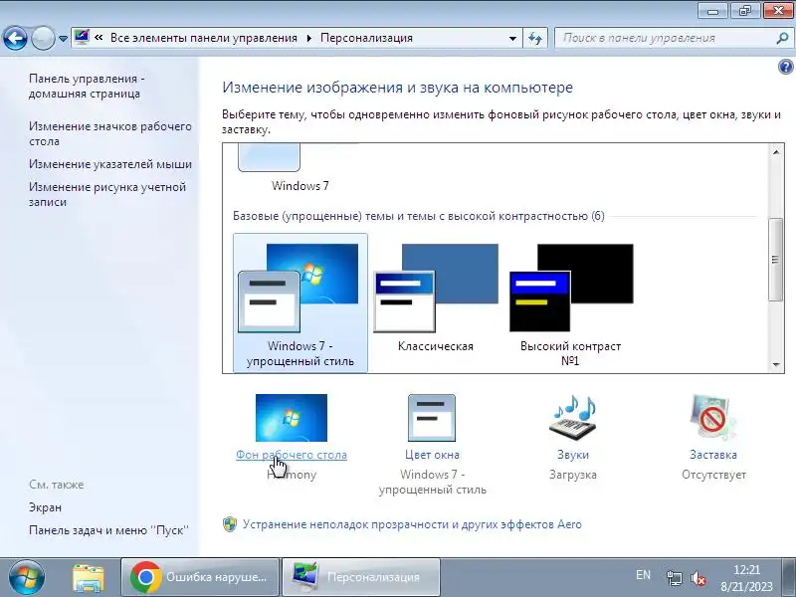Click the theme list scrollbar thumb
This screenshot has height=597, width=796.
(x=776, y=260)
